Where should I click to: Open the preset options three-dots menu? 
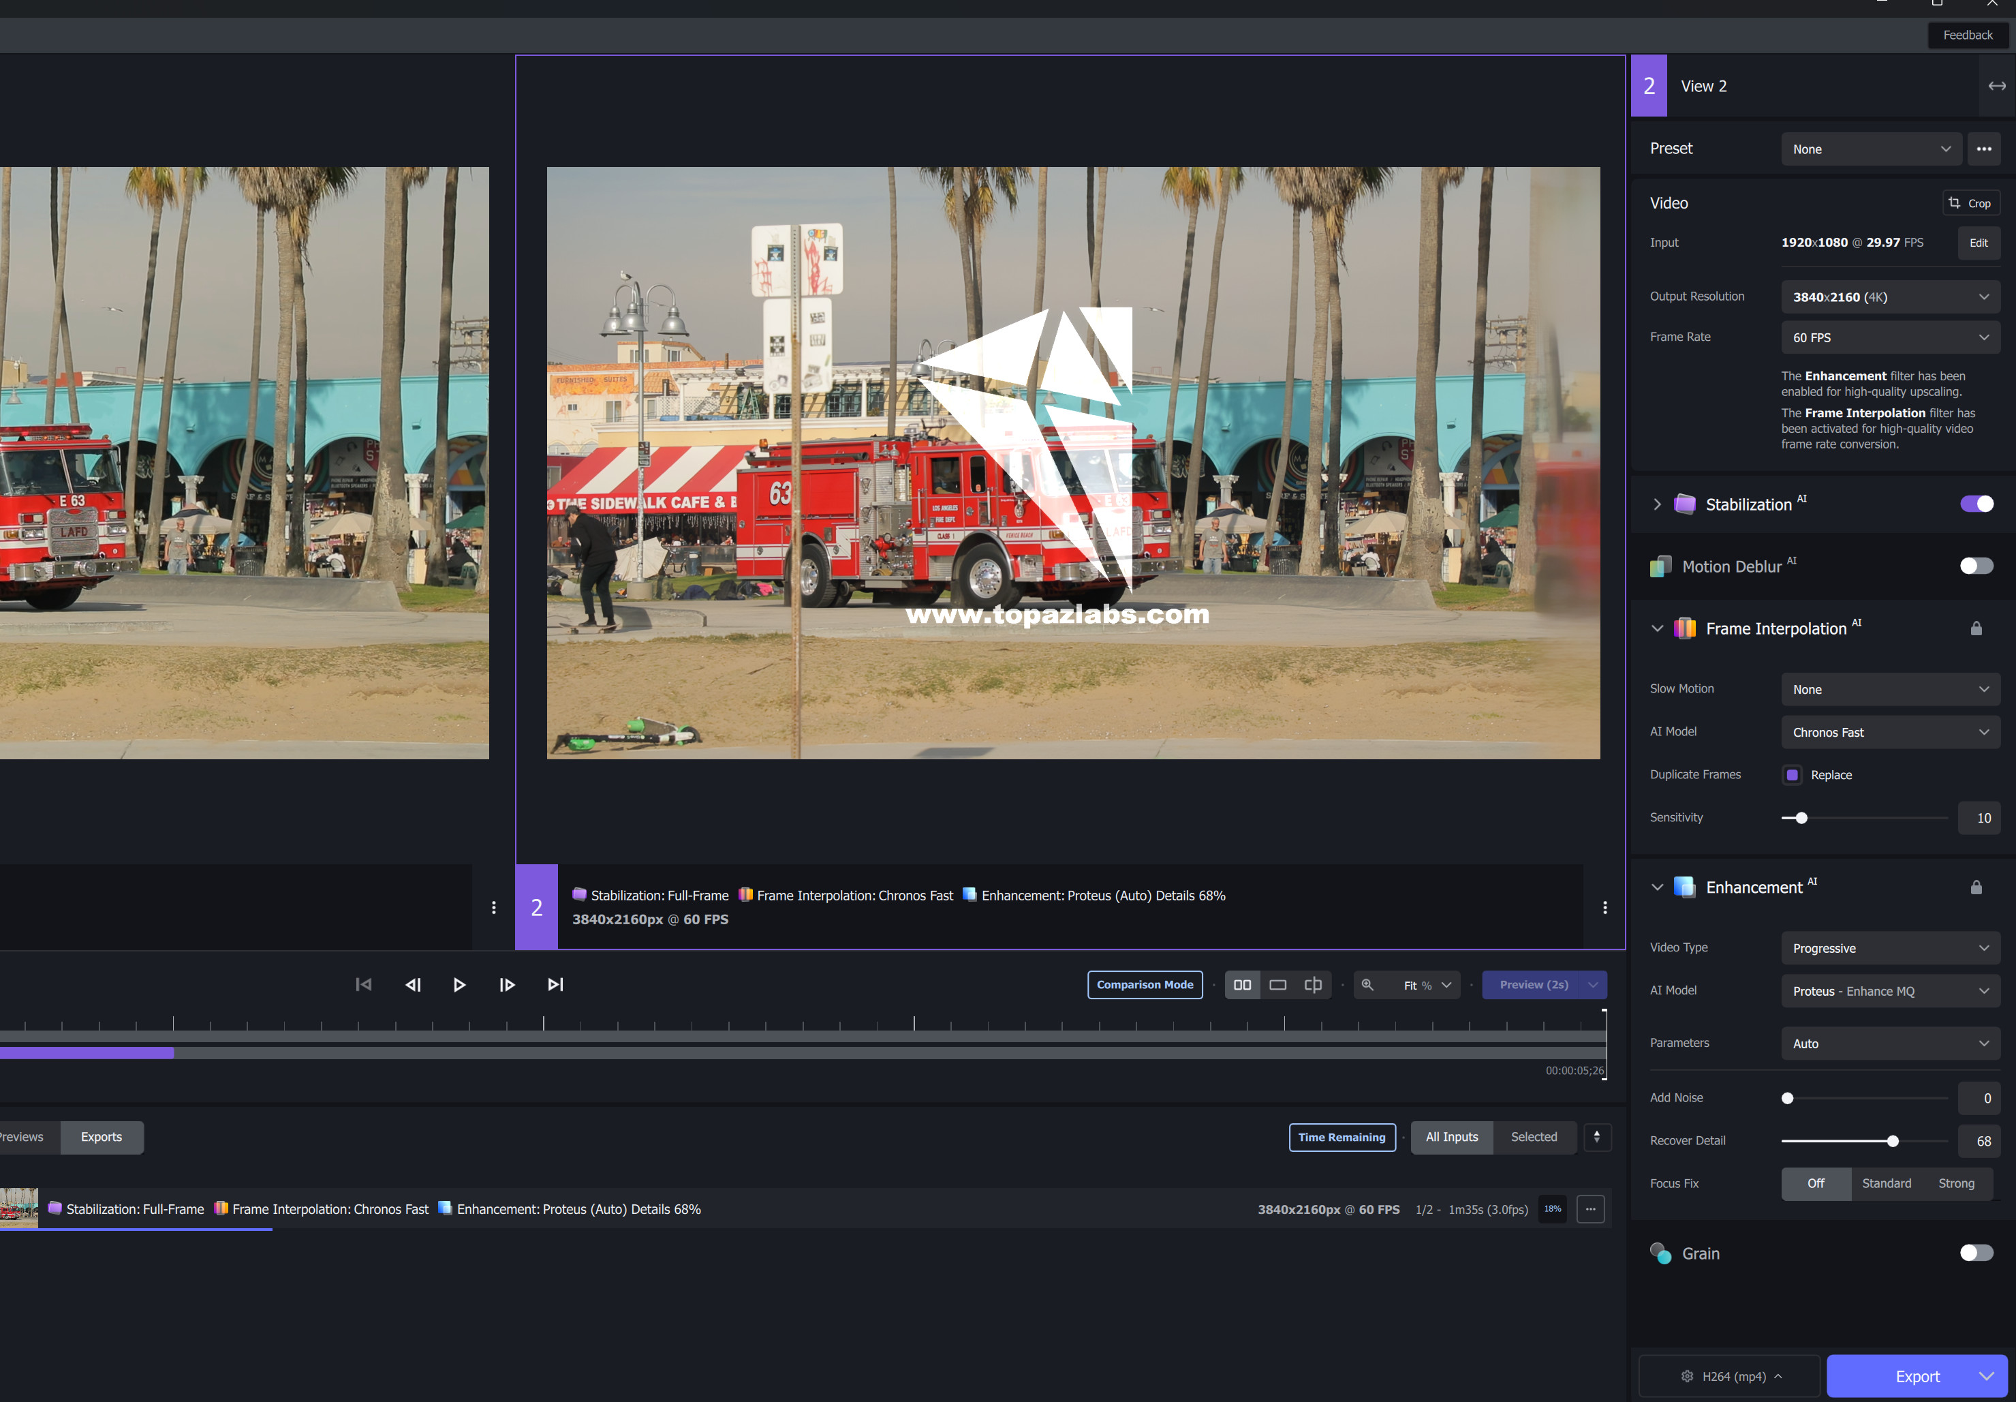(1983, 149)
